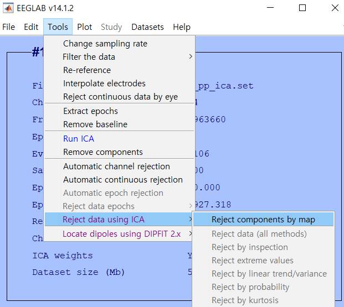The width and height of the screenshot is (344, 307).
Task: Select Change sampling rate
Action: click(120, 44)
